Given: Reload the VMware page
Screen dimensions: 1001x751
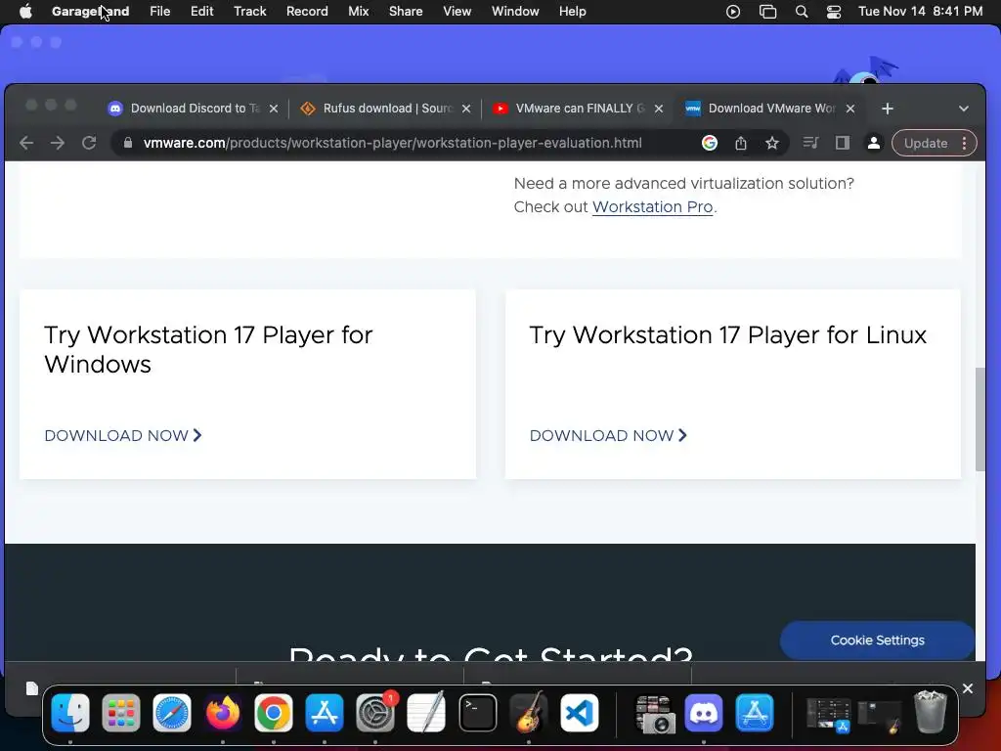Looking at the screenshot, I should tap(89, 143).
